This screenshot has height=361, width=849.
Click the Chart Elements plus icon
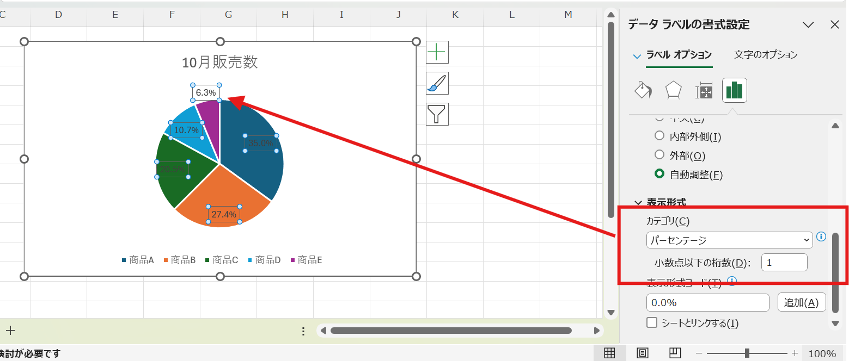click(437, 52)
